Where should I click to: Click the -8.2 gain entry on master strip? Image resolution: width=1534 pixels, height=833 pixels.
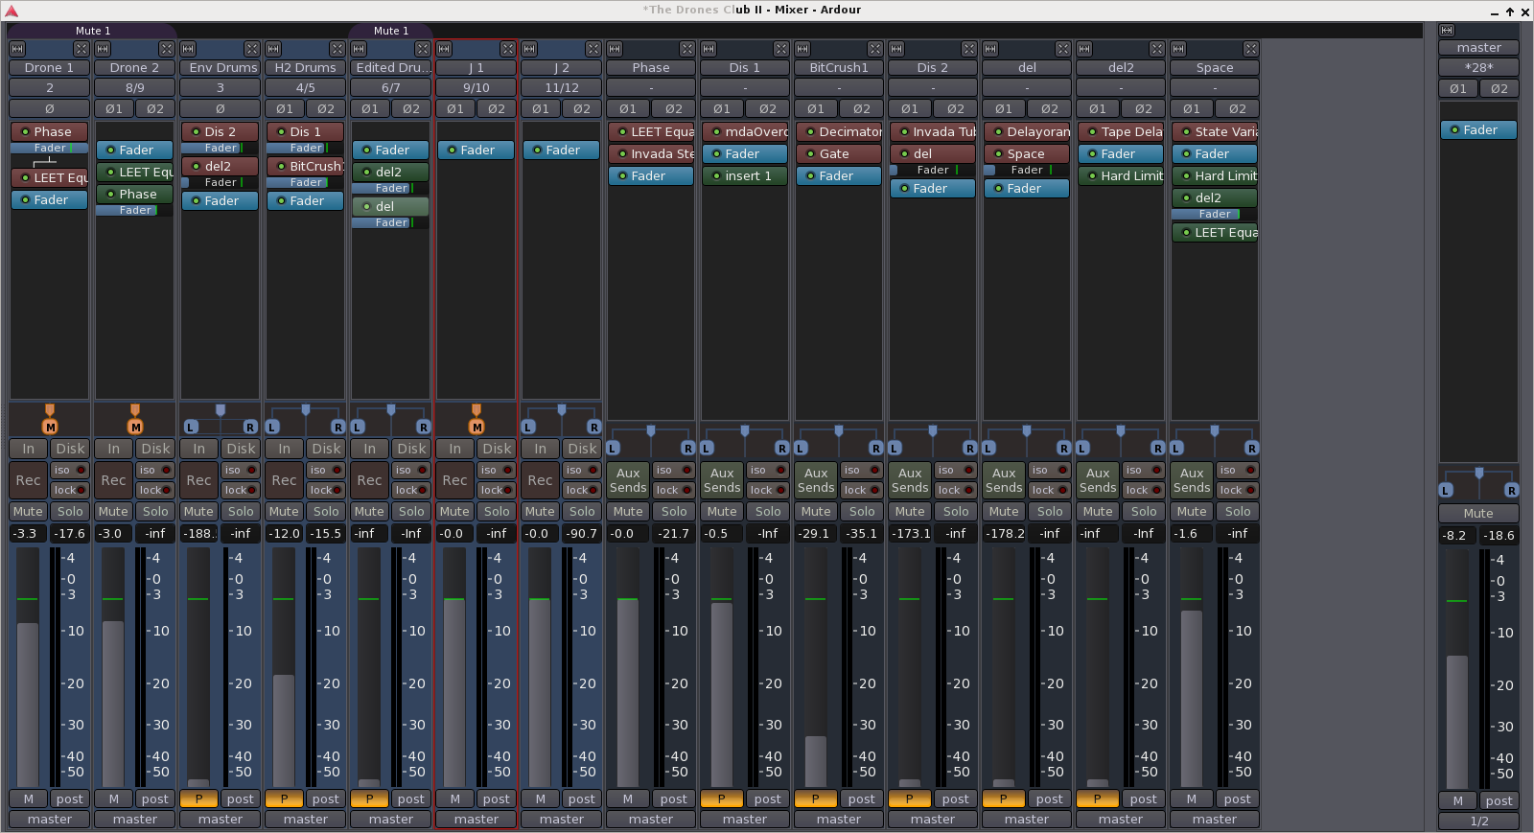[1457, 536]
